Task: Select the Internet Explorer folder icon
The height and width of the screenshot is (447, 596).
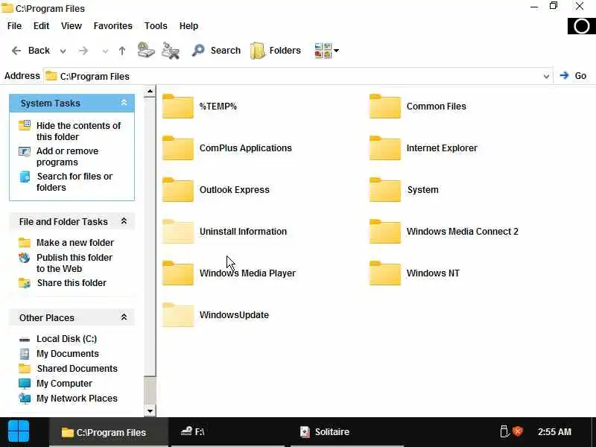Action: (x=384, y=148)
